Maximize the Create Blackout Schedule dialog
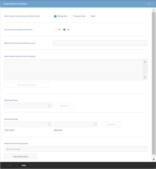 [x=149, y=4]
